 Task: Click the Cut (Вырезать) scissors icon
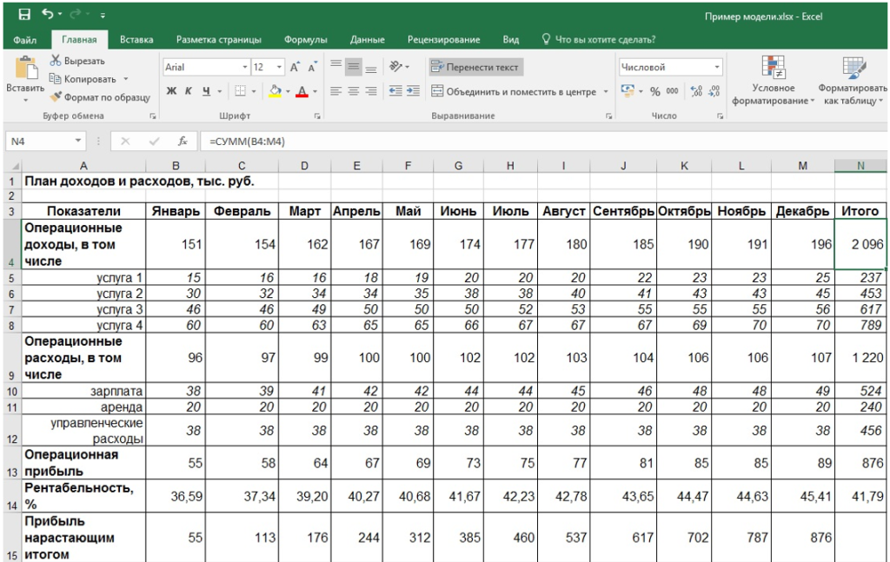[x=56, y=61]
